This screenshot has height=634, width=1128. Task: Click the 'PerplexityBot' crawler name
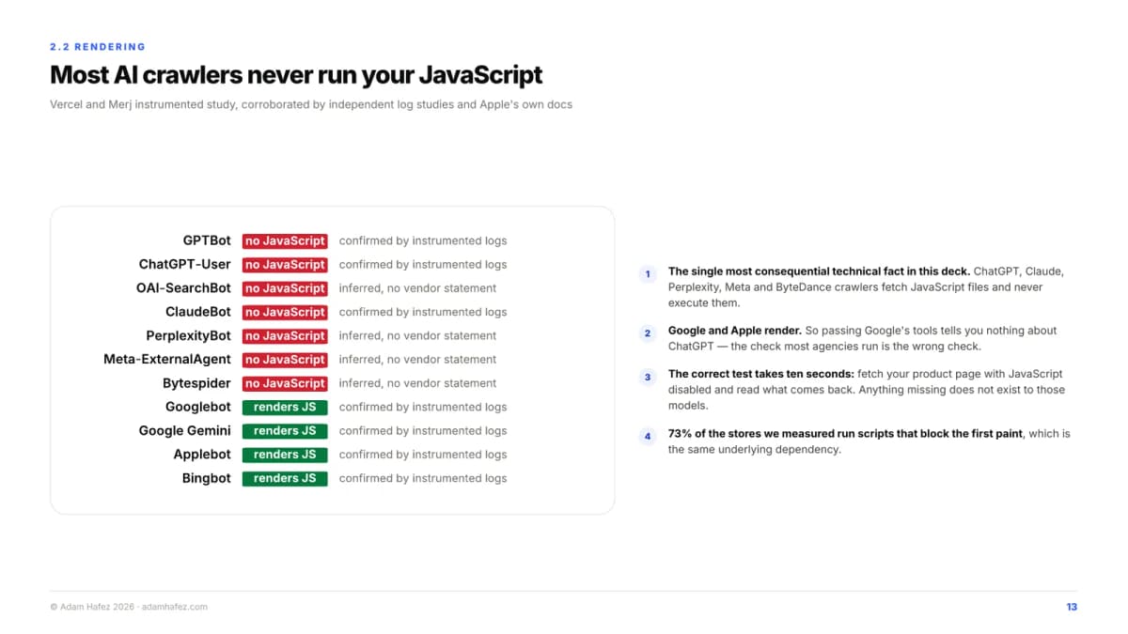[x=188, y=335]
